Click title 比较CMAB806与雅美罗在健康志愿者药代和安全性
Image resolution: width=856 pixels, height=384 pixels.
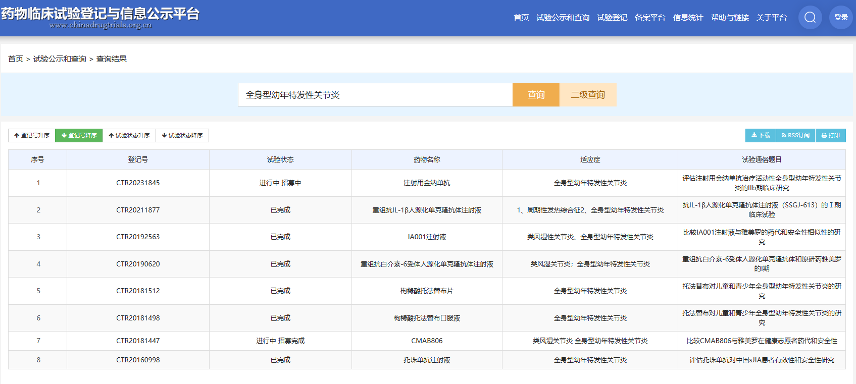tap(762, 341)
